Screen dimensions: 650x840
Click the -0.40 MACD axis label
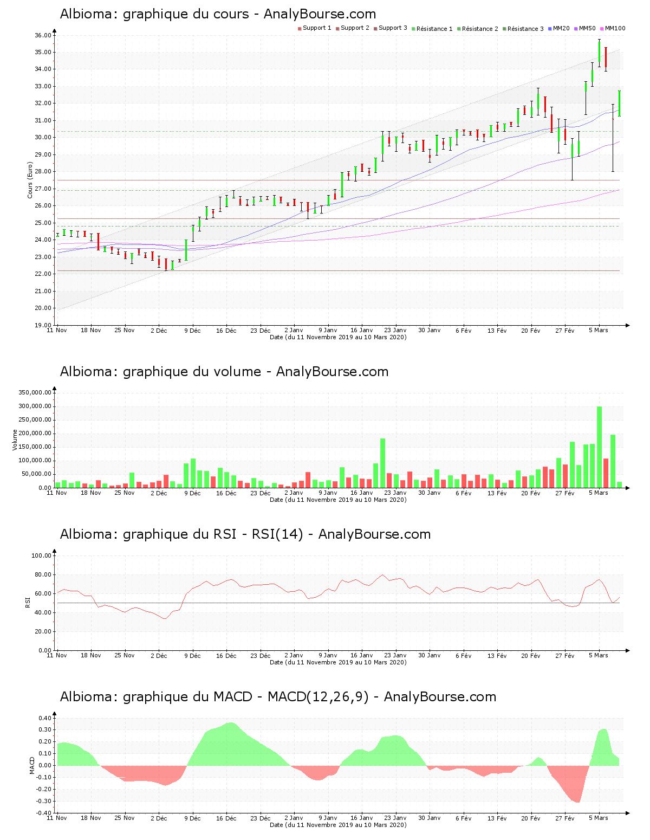[x=44, y=813]
